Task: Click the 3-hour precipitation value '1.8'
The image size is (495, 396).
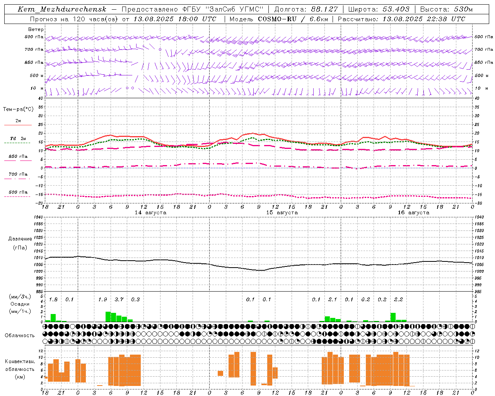Action: (53, 300)
